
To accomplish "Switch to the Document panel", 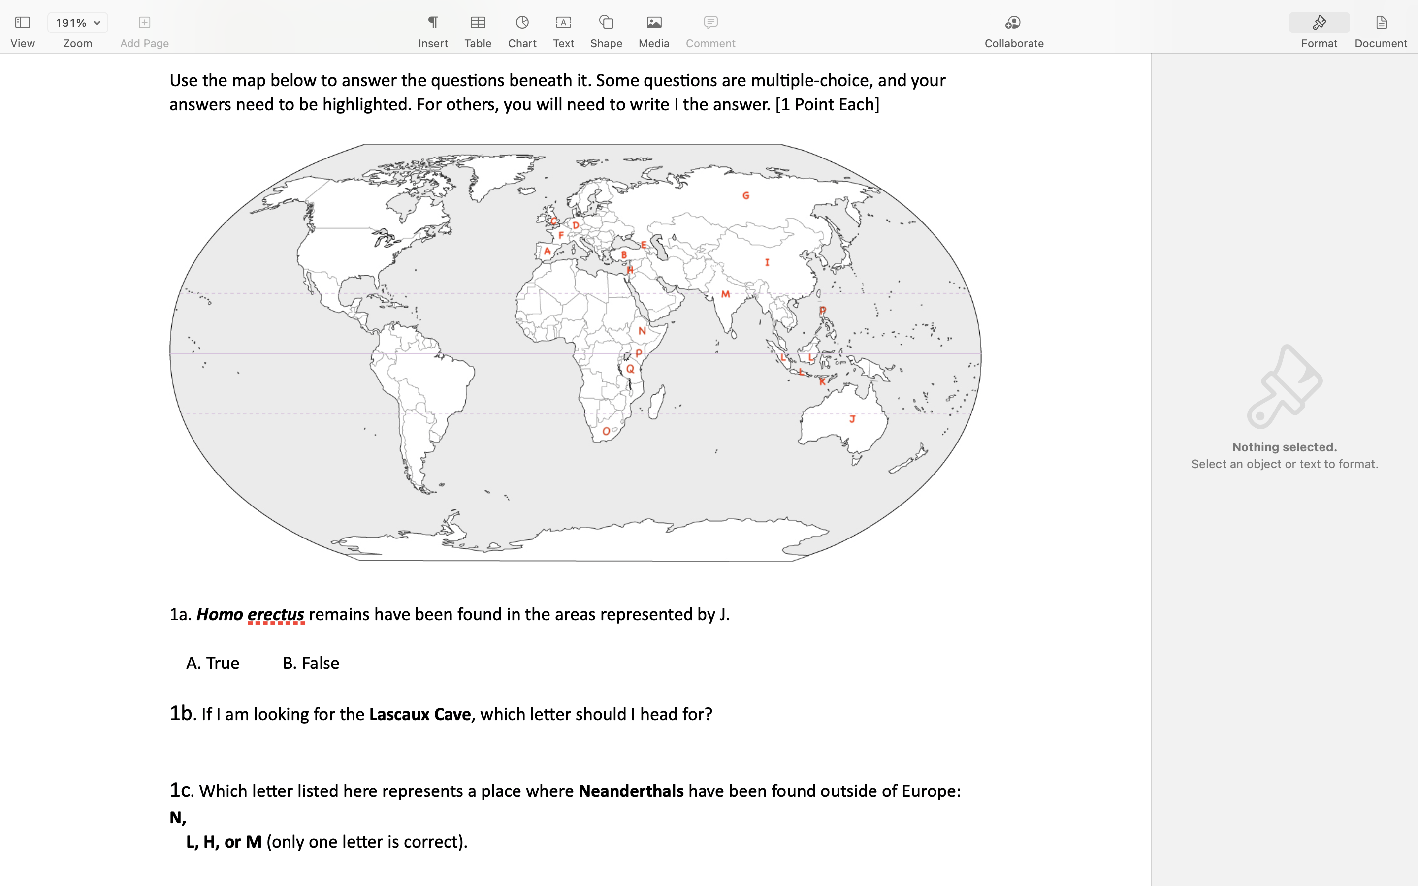I will 1381,22.
